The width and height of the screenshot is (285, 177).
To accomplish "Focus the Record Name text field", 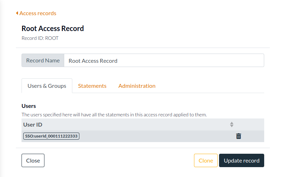I will [164, 60].
